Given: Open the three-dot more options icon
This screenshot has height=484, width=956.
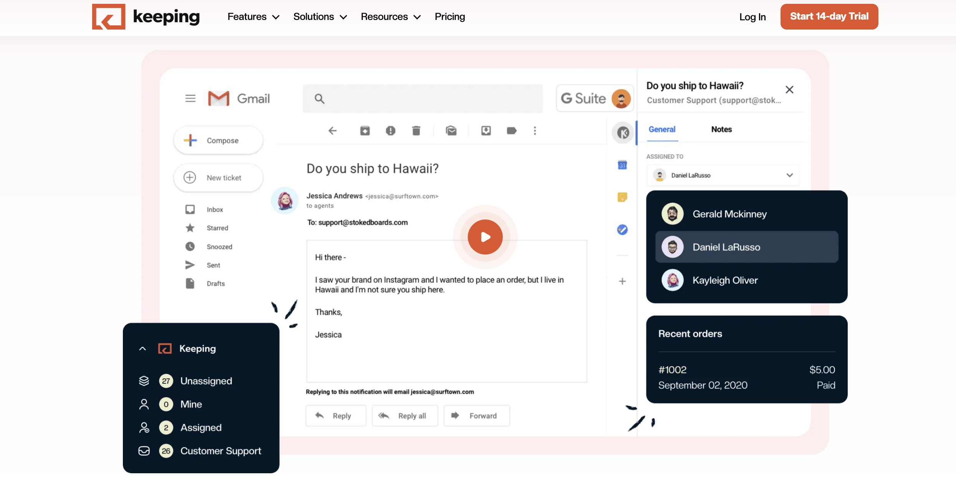Looking at the screenshot, I should coord(535,131).
